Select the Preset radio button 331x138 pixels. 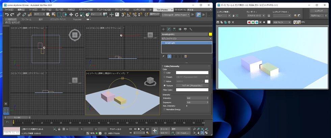pyautogui.click(x=165, y=77)
